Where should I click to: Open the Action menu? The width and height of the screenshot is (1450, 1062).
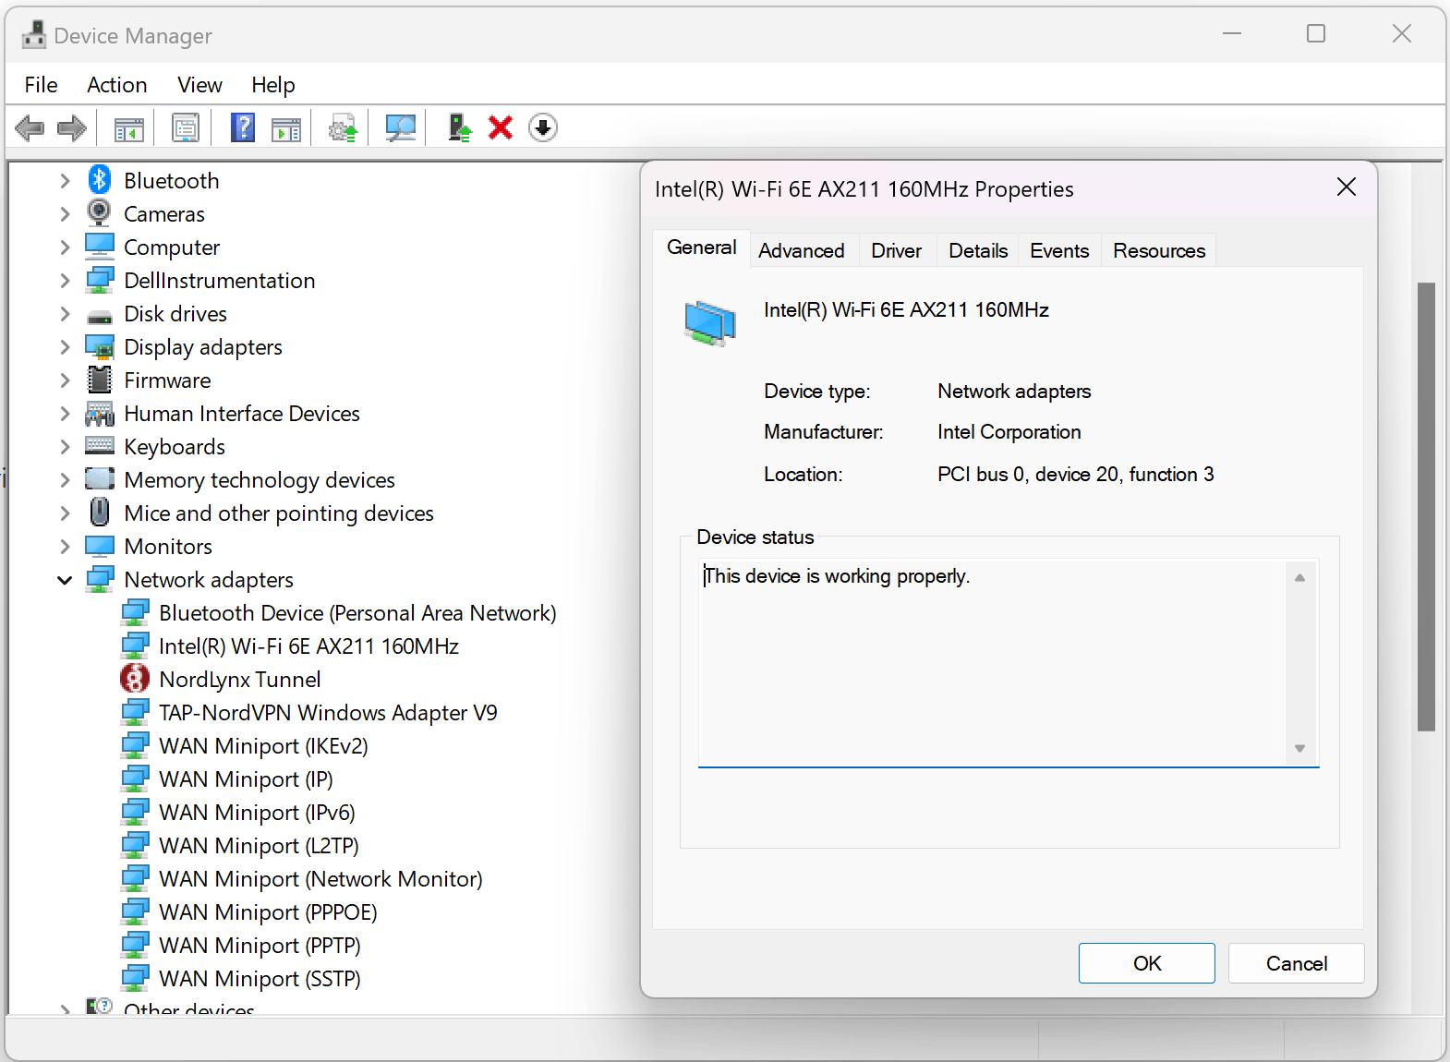pos(117,85)
